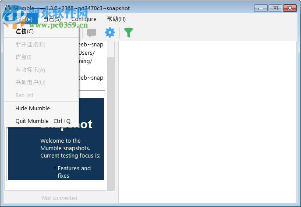This screenshot has height=207, width=301.
Task: Click the Not connected status text
Action: 59,198
